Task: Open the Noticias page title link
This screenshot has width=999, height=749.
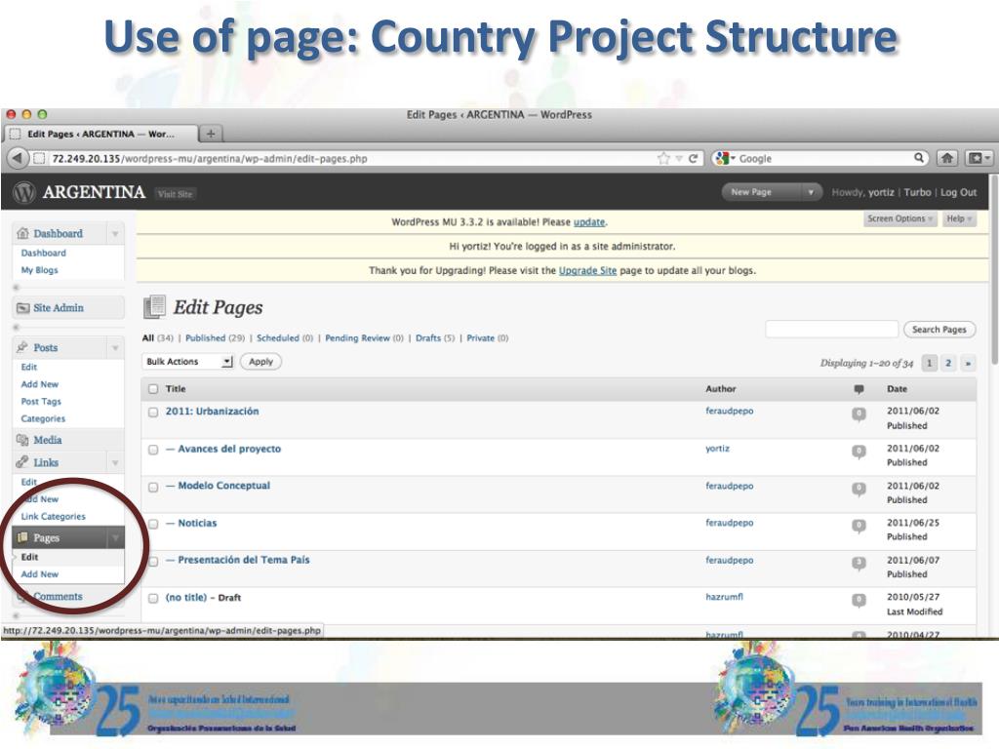Action: 197,523
